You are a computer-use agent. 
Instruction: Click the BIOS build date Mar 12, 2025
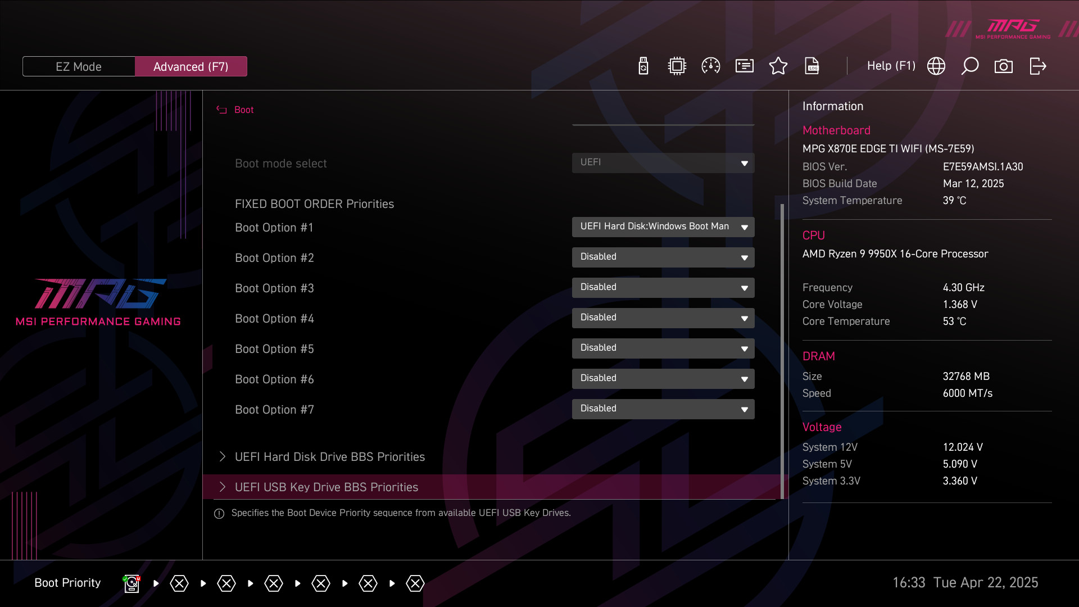tap(973, 184)
